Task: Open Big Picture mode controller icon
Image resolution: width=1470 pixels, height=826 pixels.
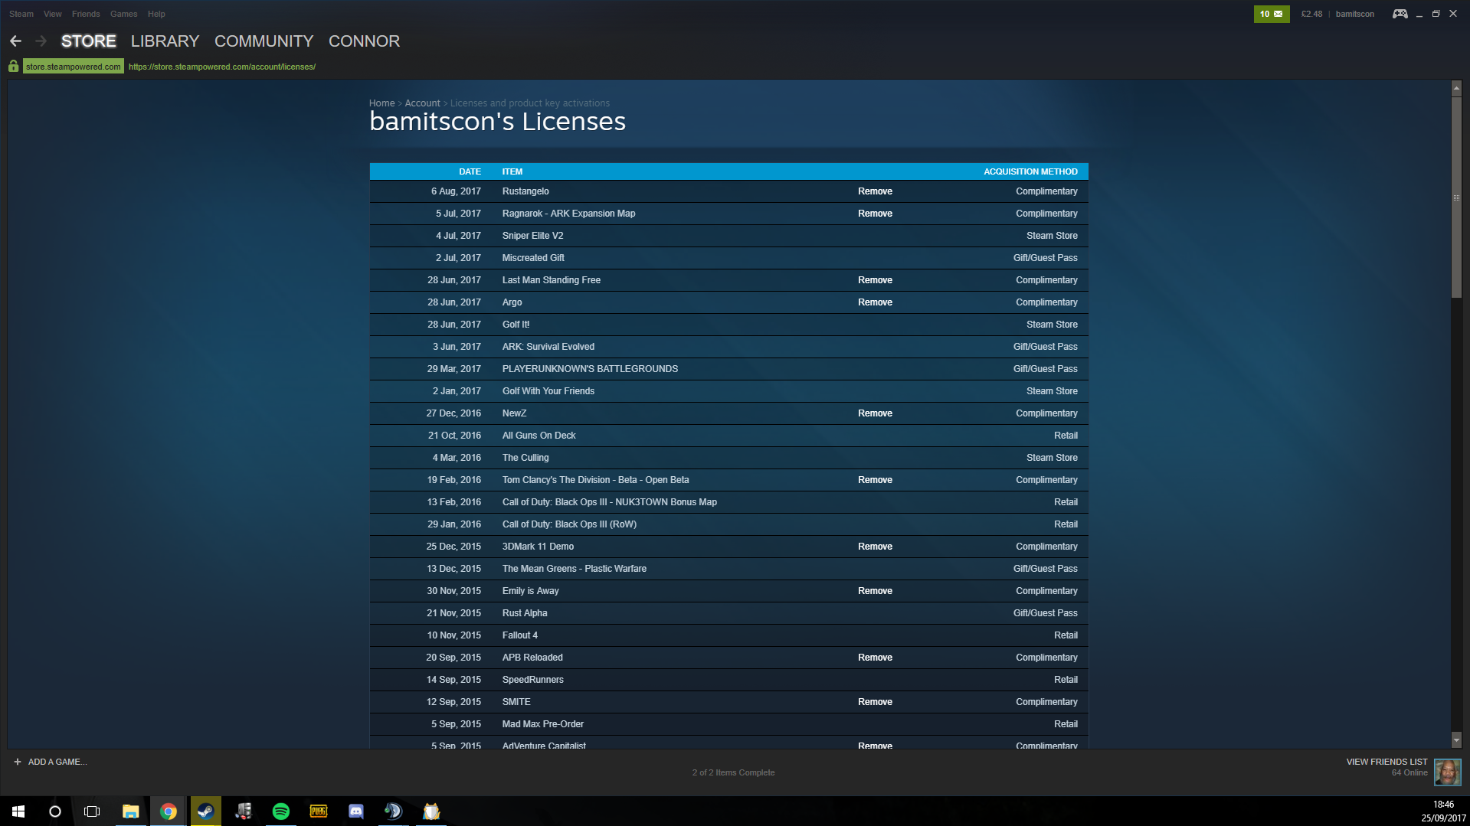Action: [1400, 14]
